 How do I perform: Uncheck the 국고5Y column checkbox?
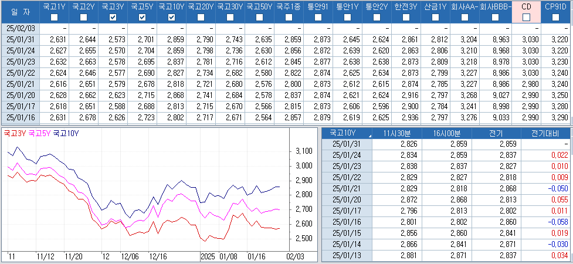(x=143, y=18)
